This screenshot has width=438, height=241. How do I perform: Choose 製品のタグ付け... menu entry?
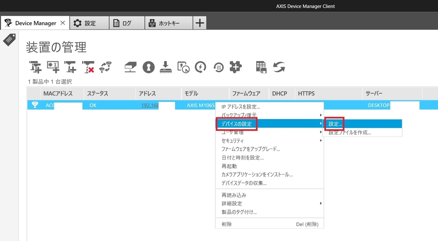tap(269, 212)
